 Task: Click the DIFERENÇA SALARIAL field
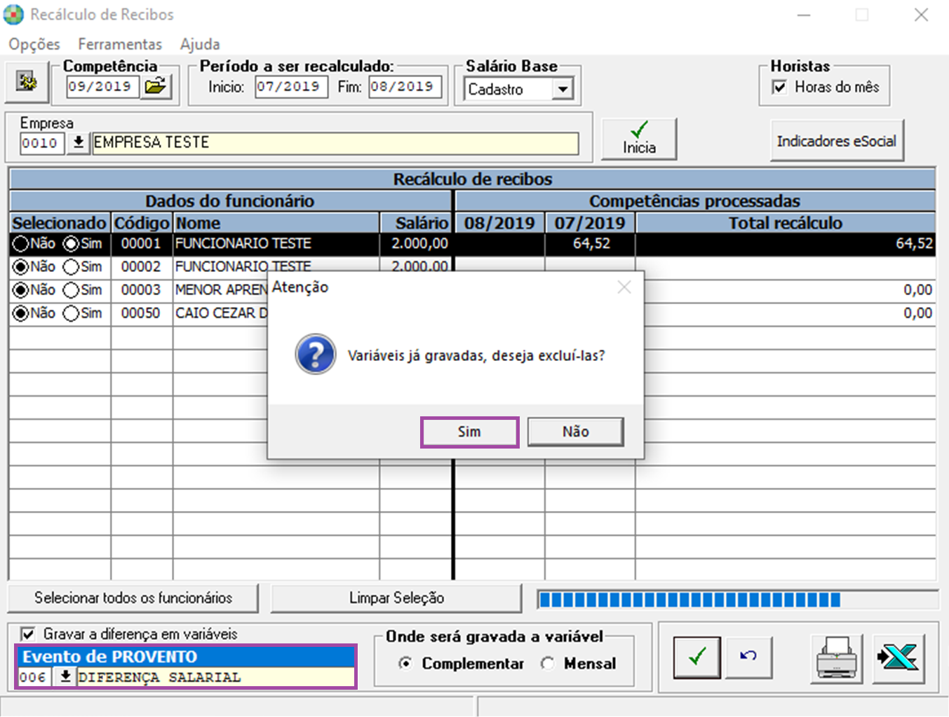[x=215, y=677]
